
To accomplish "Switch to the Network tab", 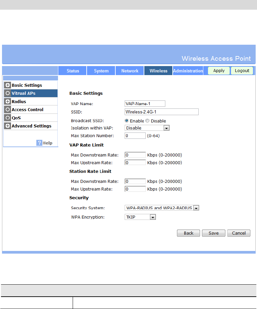I will coord(130,71).
